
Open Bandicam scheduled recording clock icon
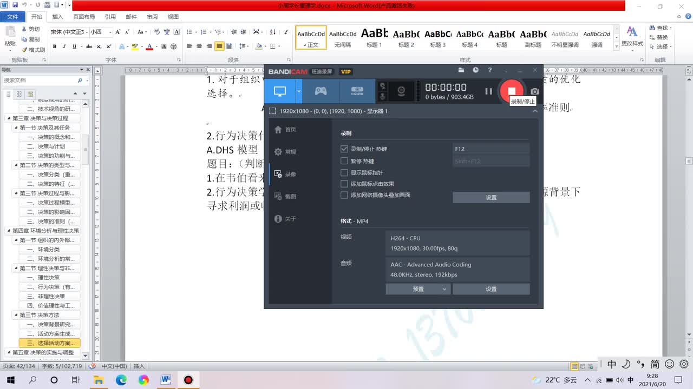tap(475, 70)
